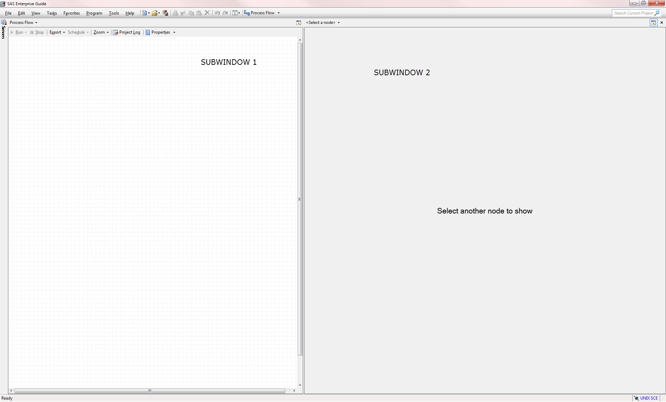Click the workspace layout icon
This screenshot has width=666, height=402.
[x=235, y=13]
